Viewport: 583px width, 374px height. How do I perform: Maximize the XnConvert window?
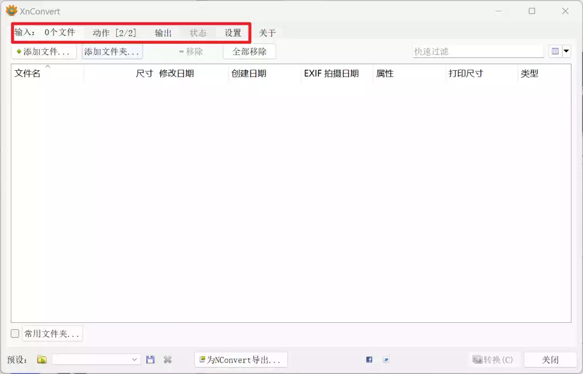[x=532, y=11]
